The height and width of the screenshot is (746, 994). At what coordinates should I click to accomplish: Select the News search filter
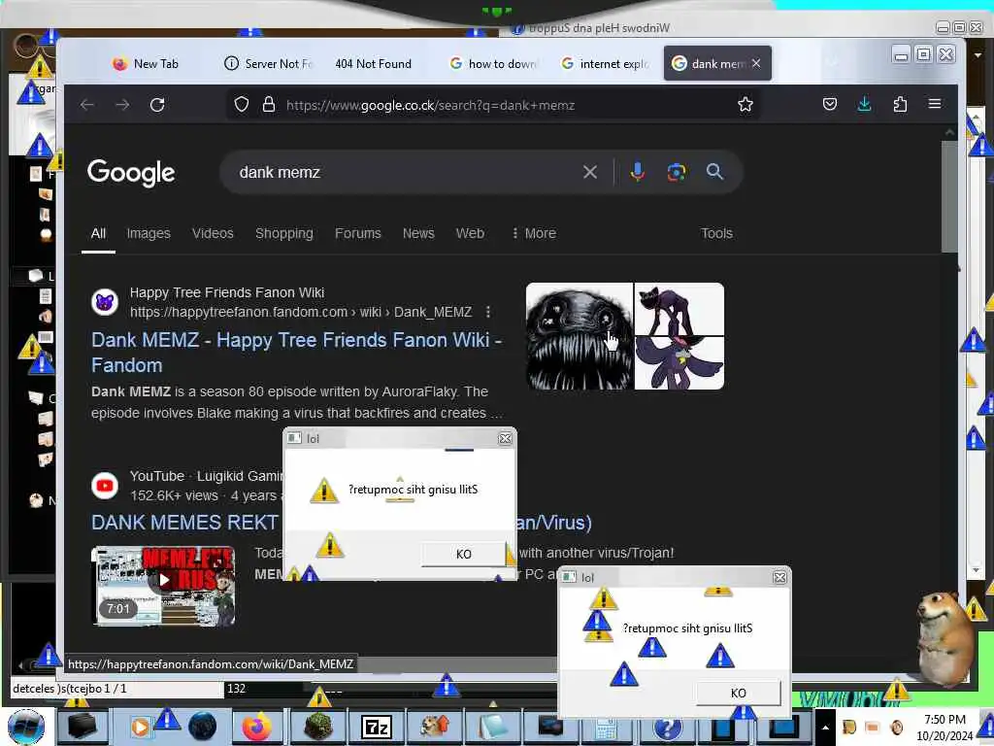(x=418, y=233)
